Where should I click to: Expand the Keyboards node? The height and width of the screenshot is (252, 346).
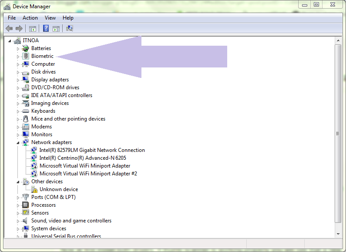click(18, 111)
